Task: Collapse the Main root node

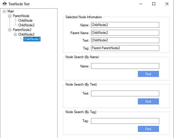Action: 4,11
